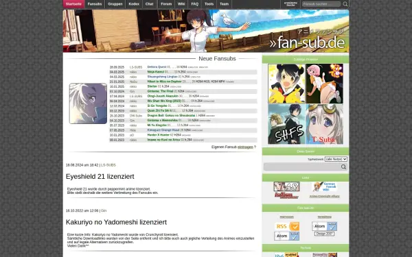Open the Kimagure Orange Road entry

(163, 130)
